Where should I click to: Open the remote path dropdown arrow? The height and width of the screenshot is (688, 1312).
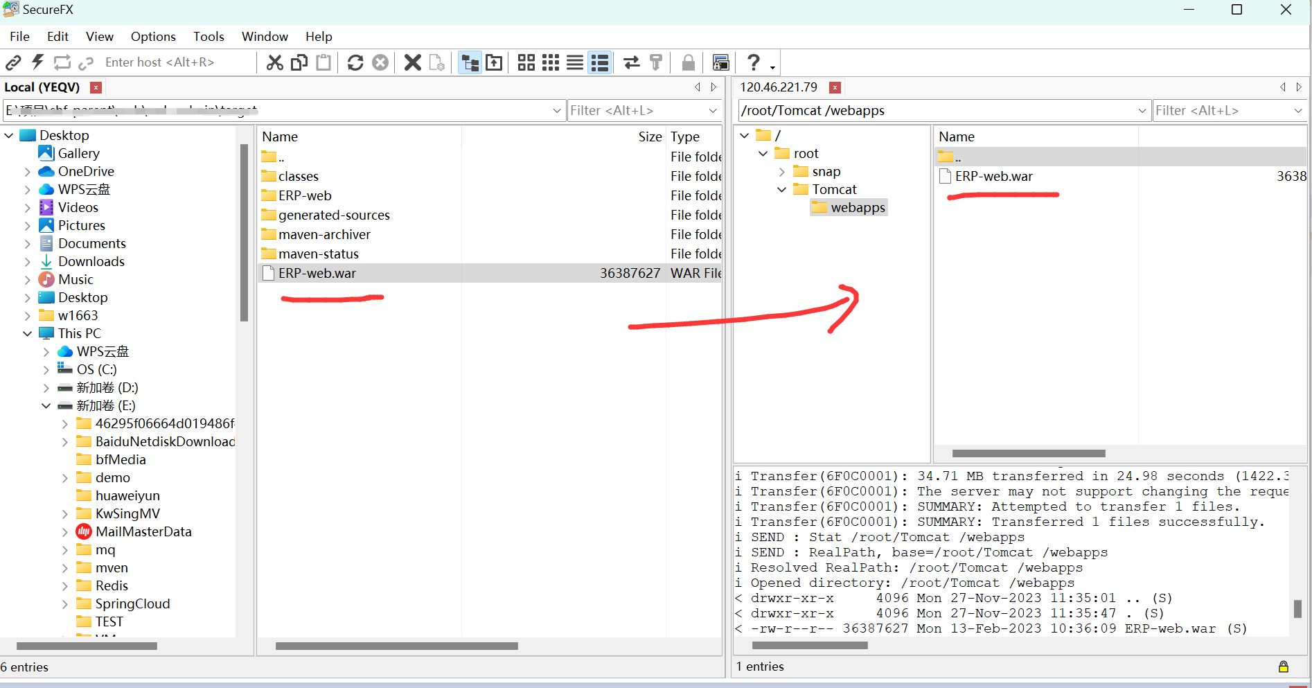tap(1142, 111)
